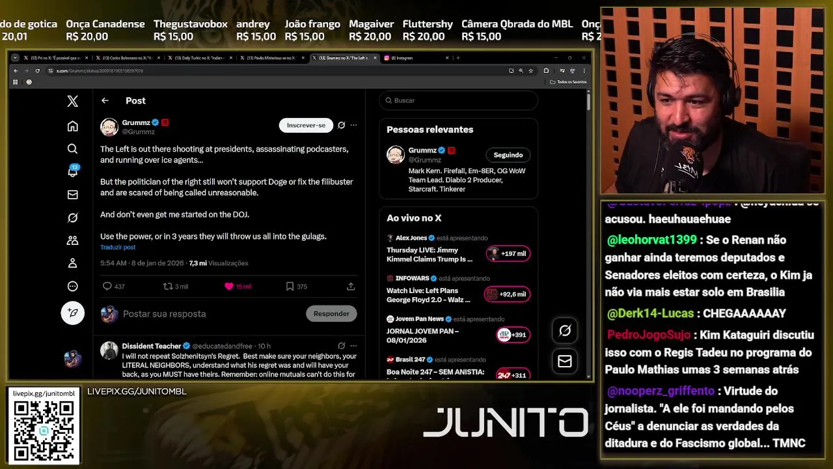The height and width of the screenshot is (469, 833).
Task: Compose new post with white feather button
Action: pos(73,313)
